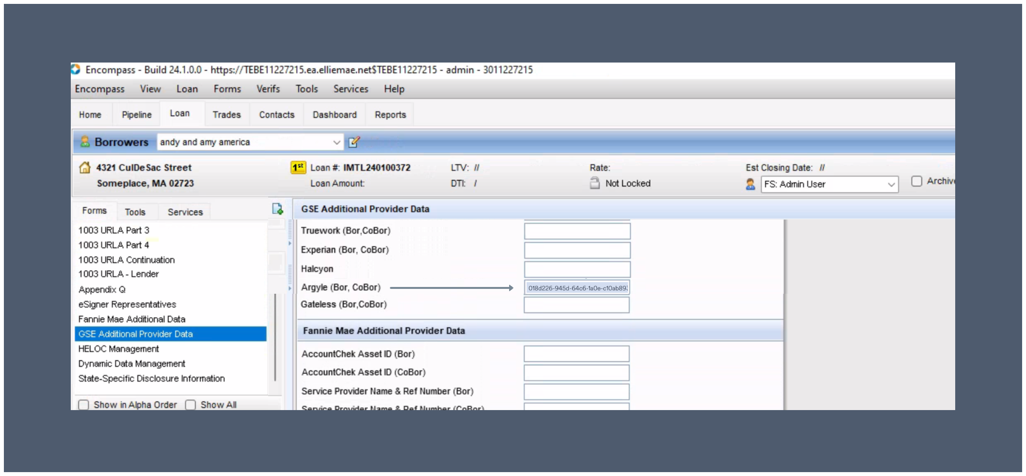Open the borrowers name dropdown
This screenshot has width=1026, height=476.
pos(337,142)
